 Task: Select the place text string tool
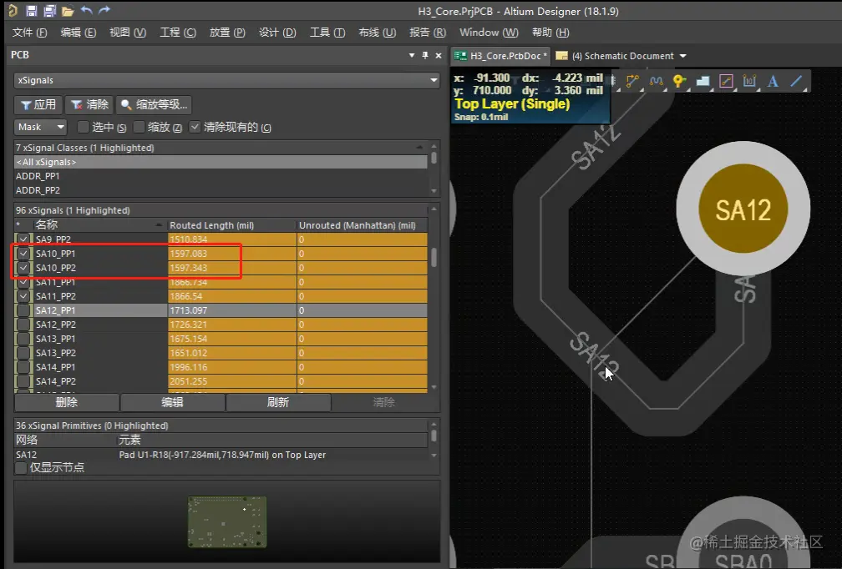coord(773,82)
